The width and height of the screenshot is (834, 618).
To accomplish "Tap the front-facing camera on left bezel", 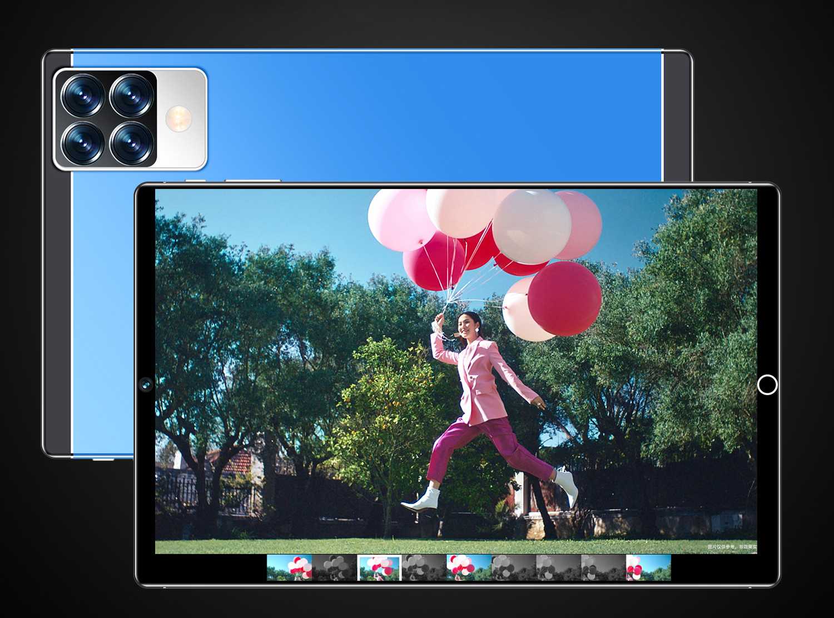I will 146,384.
